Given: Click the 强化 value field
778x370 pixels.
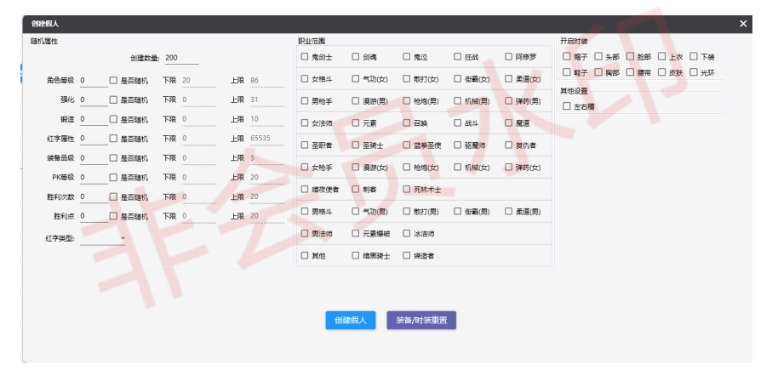Looking at the screenshot, I should pos(94,100).
